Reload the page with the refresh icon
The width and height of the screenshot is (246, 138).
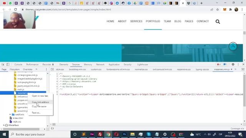pyautogui.click(x=15, y=10)
